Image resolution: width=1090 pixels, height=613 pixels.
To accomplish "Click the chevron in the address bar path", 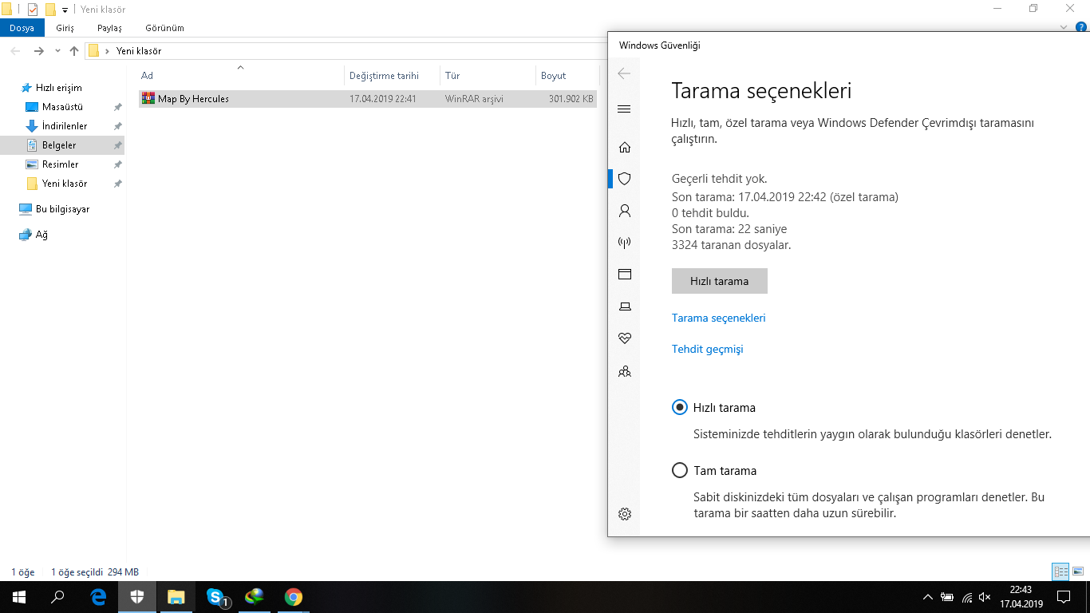I will 107,51.
